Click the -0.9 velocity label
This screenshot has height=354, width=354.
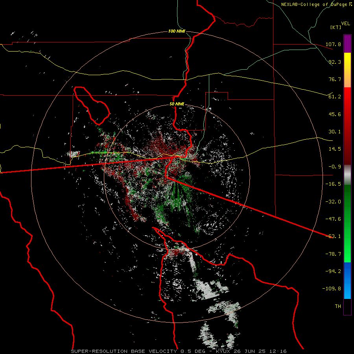pyautogui.click(x=333, y=167)
